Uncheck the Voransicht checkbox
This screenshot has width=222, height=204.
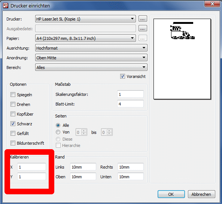[x=122, y=76]
